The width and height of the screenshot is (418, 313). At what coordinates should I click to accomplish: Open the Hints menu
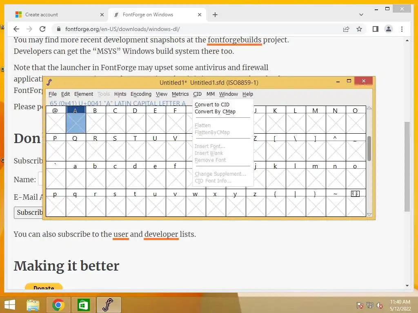pos(120,94)
